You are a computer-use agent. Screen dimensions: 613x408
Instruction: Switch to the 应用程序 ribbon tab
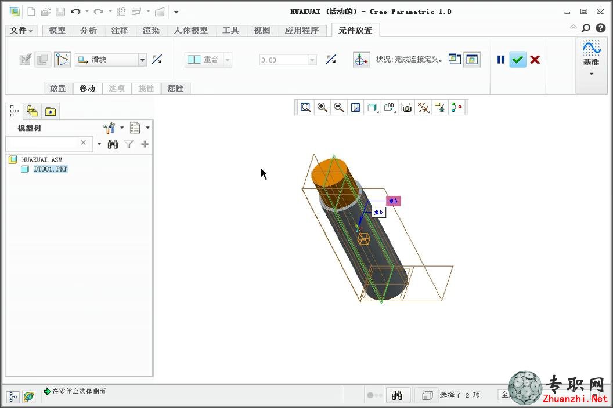click(x=302, y=31)
